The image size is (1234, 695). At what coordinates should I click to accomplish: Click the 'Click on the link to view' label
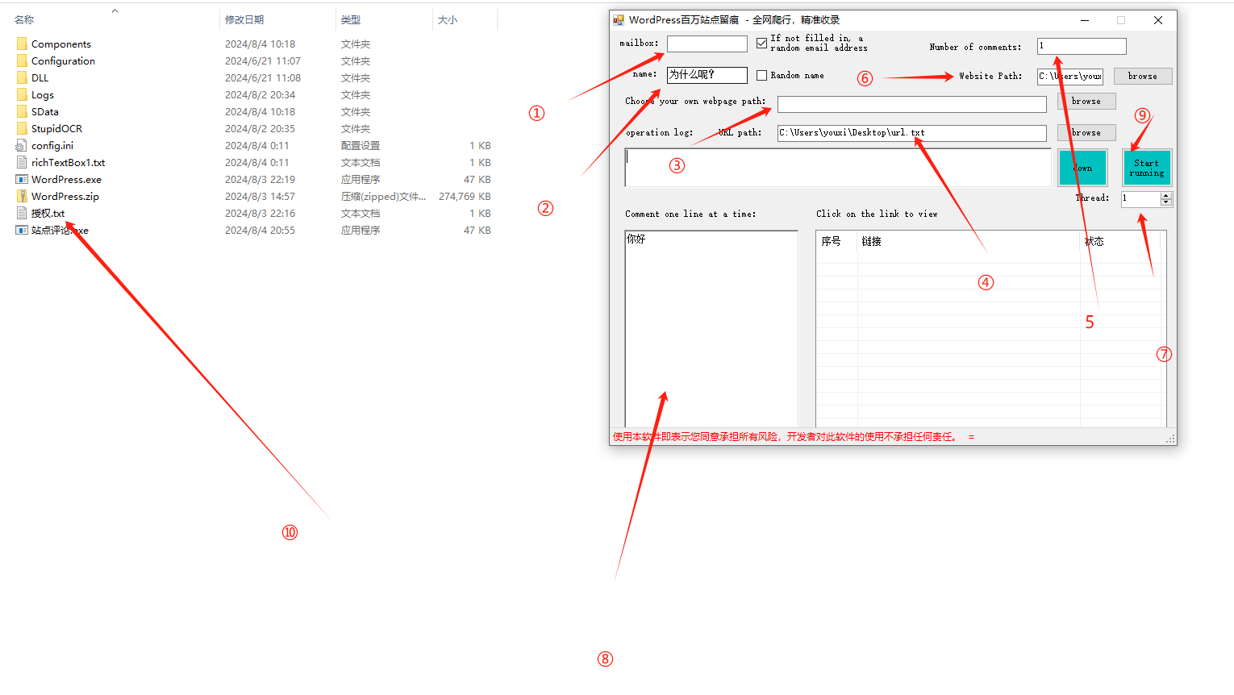877,214
